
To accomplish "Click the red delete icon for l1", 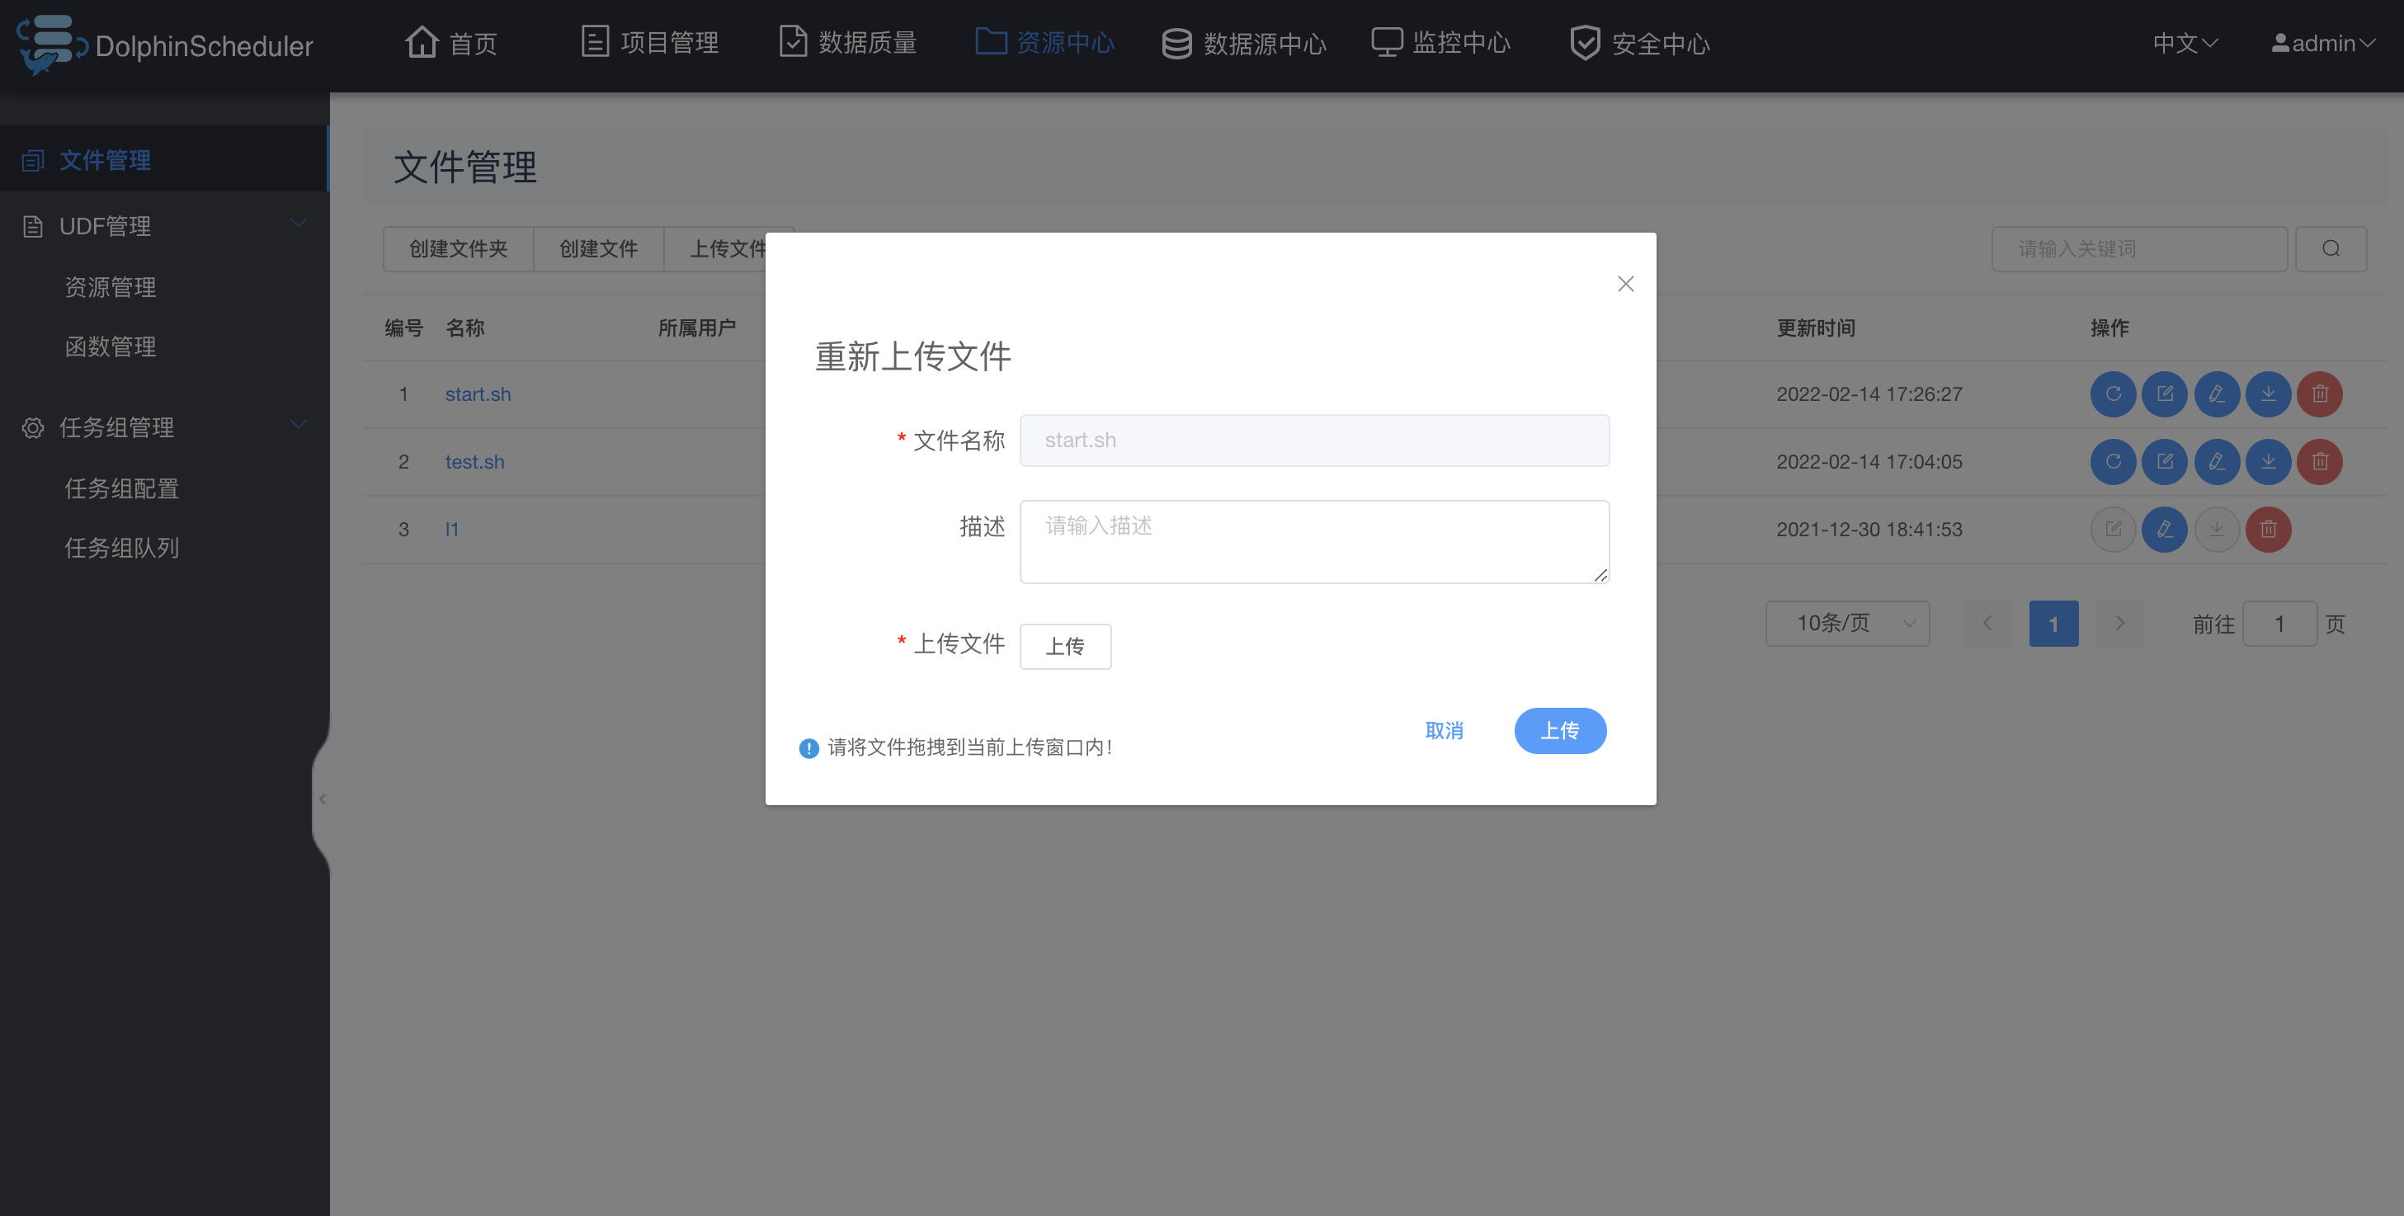I will tap(2268, 529).
